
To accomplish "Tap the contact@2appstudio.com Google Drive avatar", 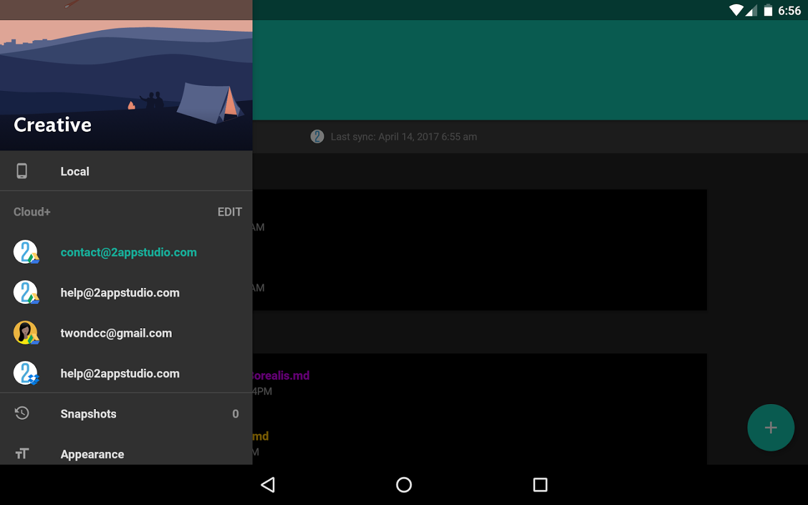I will (26, 252).
